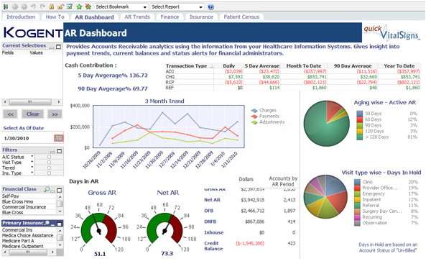Toggle the Visit Type filter checkbox
431x274 pixels.
click(49, 163)
